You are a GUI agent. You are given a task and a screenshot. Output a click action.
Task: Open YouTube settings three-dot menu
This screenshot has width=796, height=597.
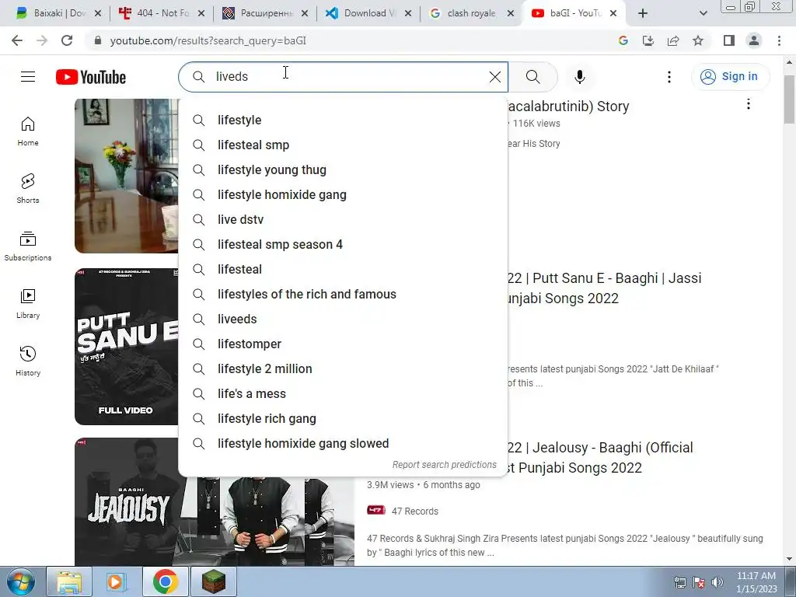[x=669, y=77]
